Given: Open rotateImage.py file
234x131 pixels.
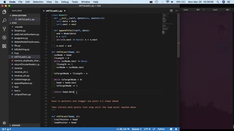Looking at the screenshot, I should tap(22, 79).
